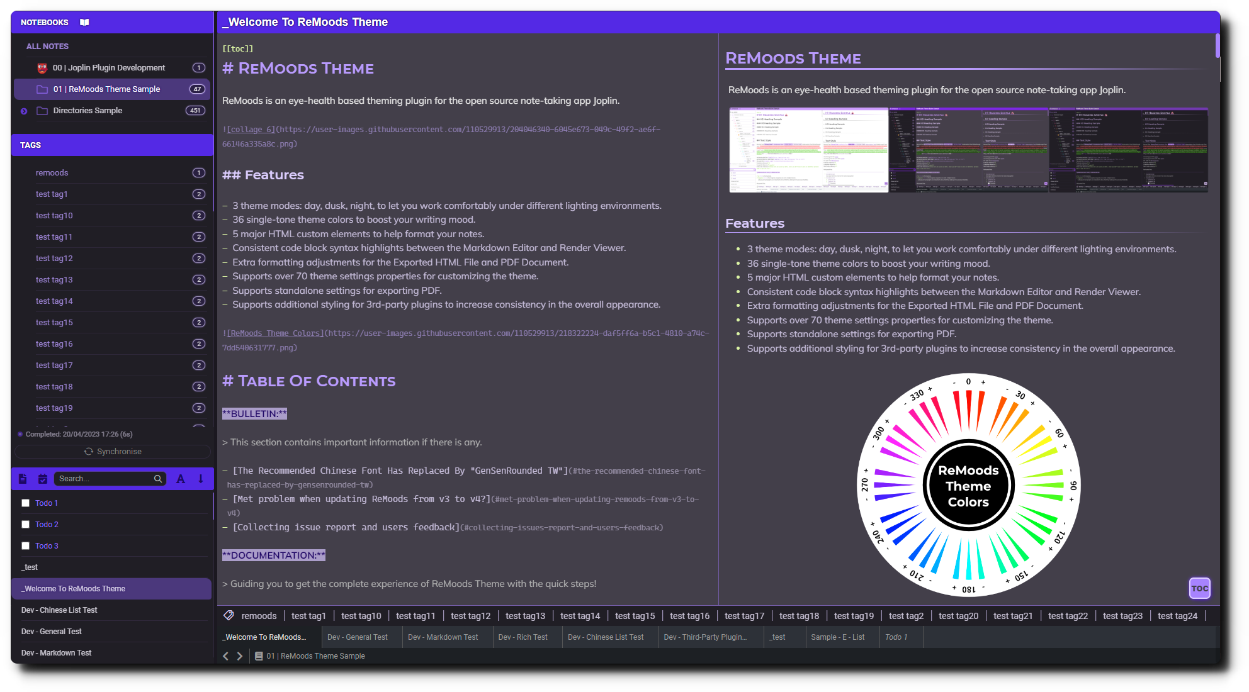Select the test tag12 tag in sidebar
1249x692 pixels.
point(54,258)
